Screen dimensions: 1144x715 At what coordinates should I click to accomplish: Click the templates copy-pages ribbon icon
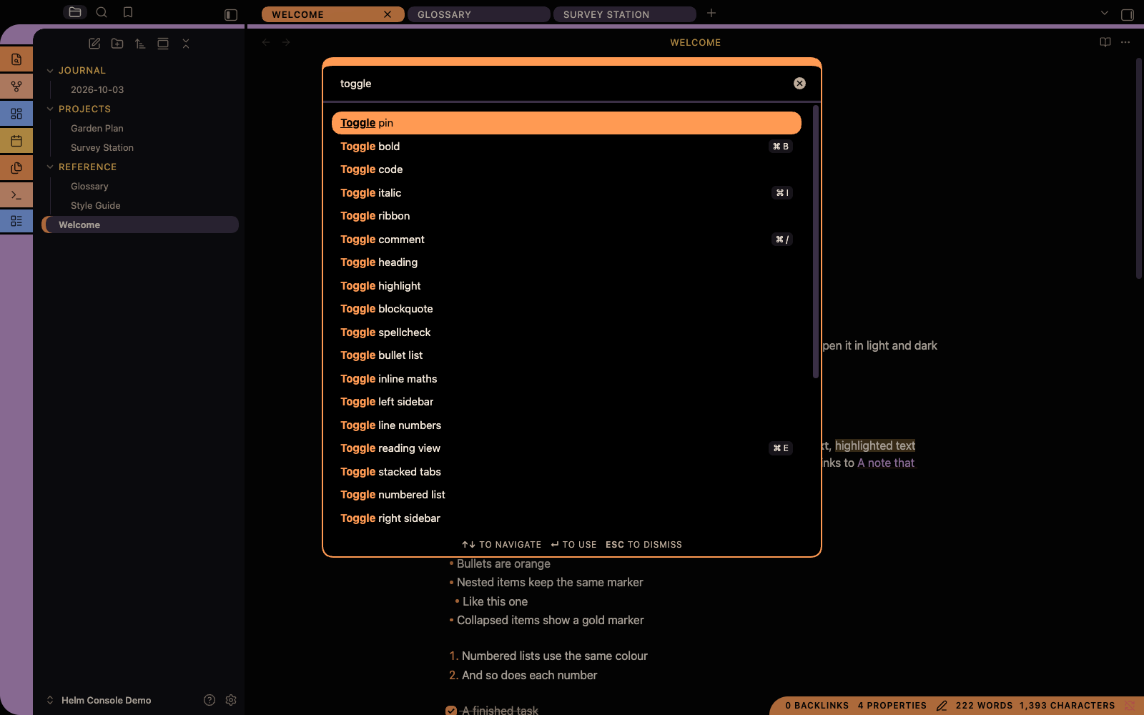tap(16, 168)
